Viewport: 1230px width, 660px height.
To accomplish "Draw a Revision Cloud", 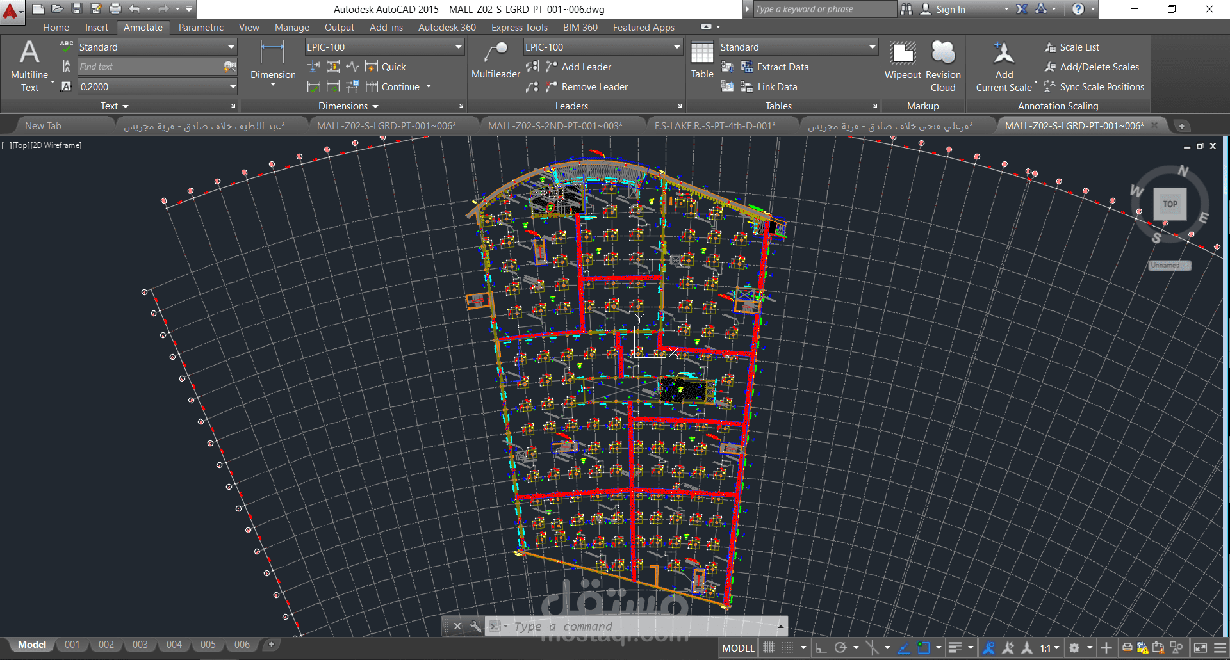I will click(943, 66).
